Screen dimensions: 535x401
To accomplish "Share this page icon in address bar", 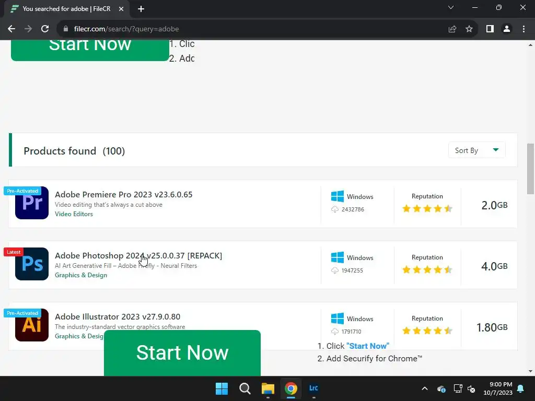I will click(x=452, y=29).
